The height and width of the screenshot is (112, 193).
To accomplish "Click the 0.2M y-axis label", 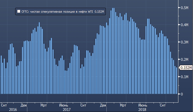I will pos(185,59).
